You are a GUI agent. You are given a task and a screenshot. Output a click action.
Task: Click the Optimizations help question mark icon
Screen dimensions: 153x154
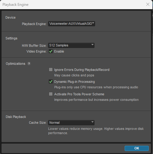point(29,64)
